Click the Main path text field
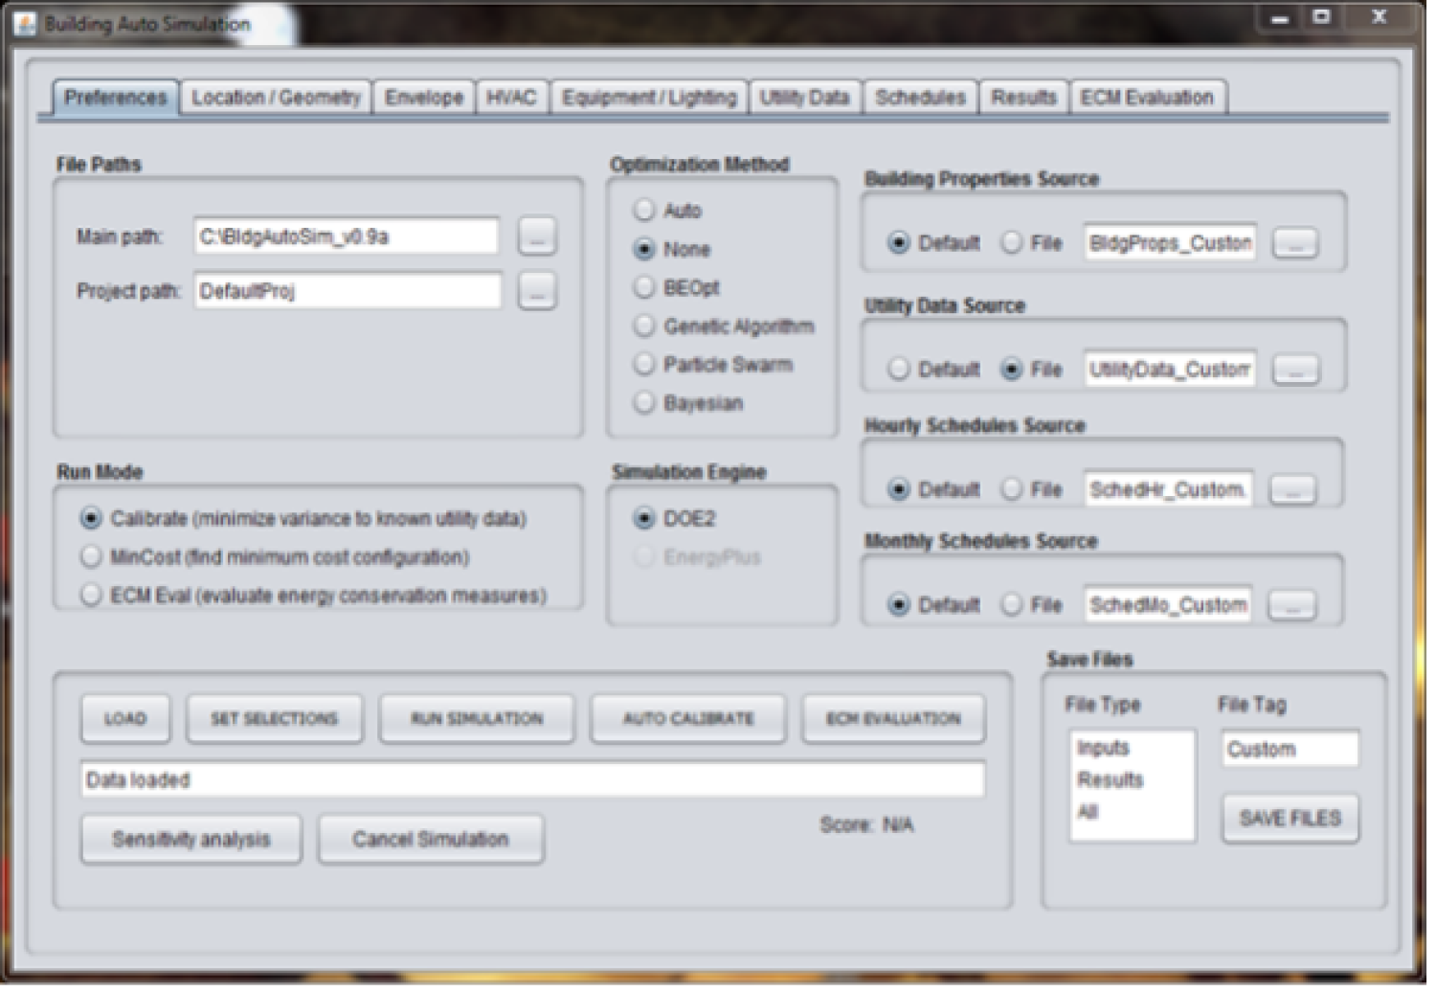The image size is (1436, 992). click(348, 237)
